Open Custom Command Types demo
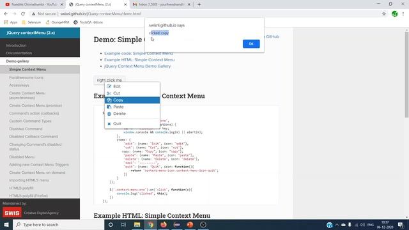This screenshot has height=230, width=409. 30,121
